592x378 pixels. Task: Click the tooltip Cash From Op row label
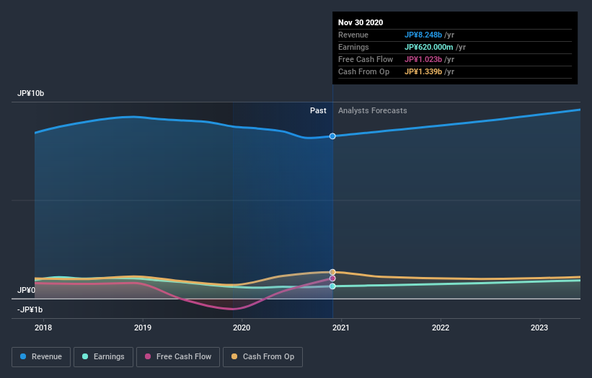point(363,71)
